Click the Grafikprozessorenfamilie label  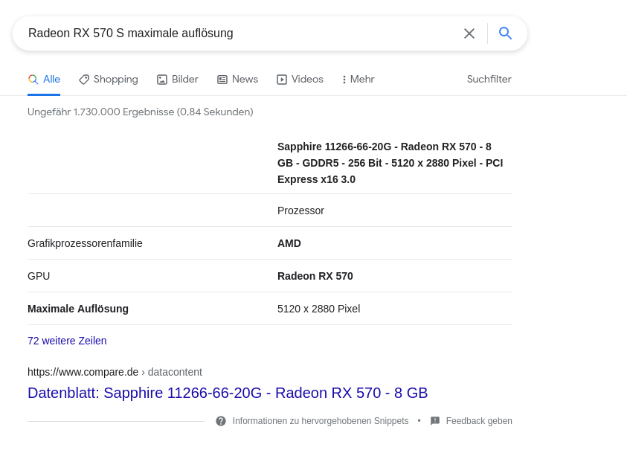[86, 243]
